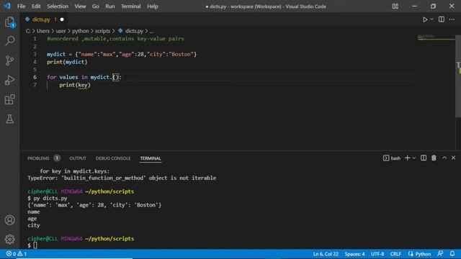The image size is (461, 259).
Task: Open editor More Actions ellipsis
Action: 452,19
